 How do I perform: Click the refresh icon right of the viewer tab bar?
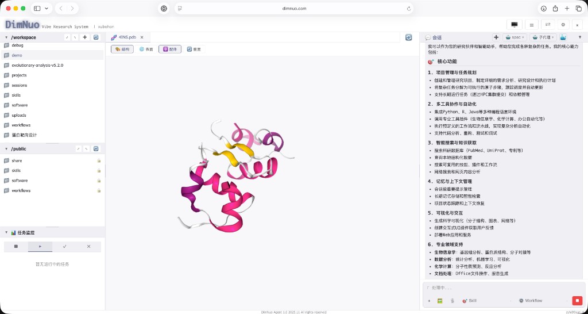(x=409, y=37)
